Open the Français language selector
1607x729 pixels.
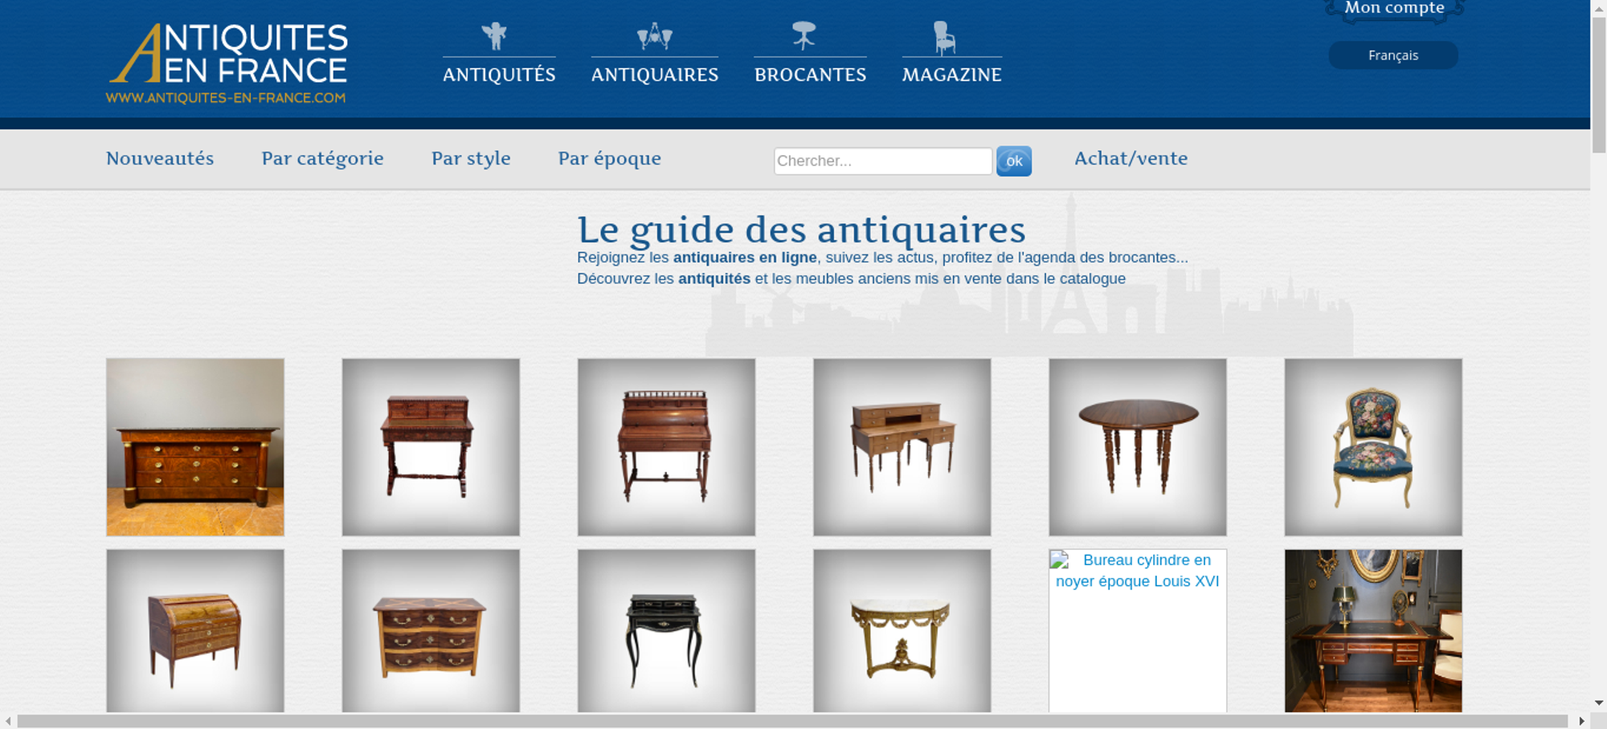click(1392, 55)
